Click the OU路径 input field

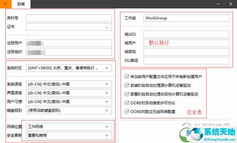click(186, 61)
